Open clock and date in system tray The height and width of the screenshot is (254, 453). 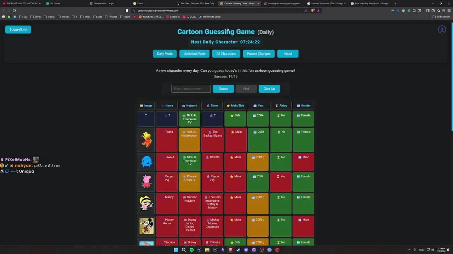point(441,250)
